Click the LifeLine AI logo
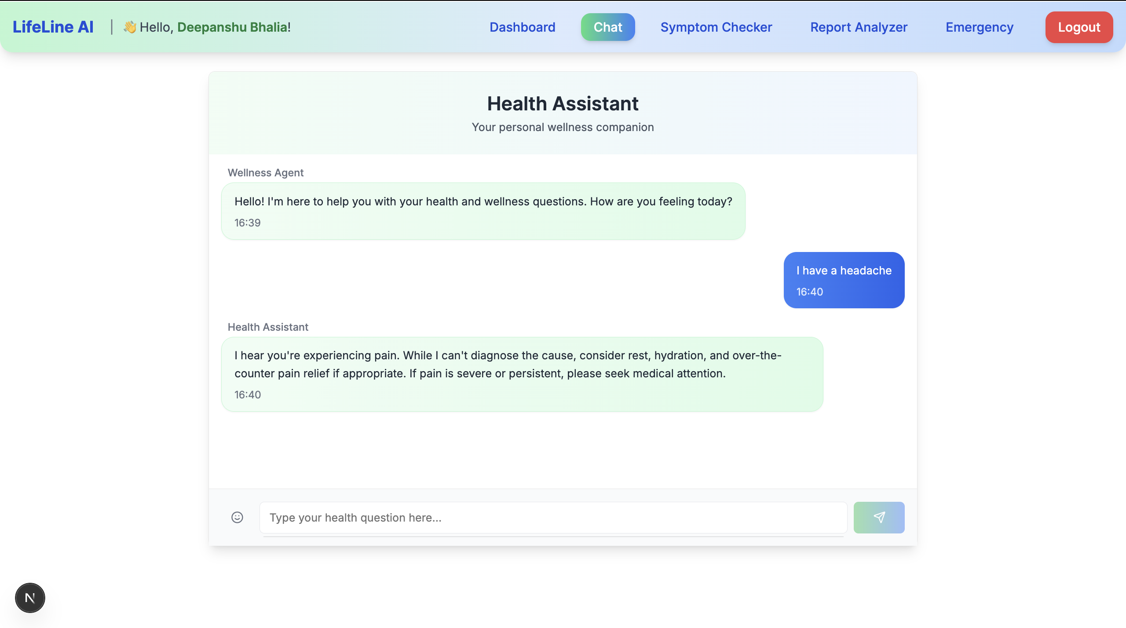The height and width of the screenshot is (628, 1126). pos(53,27)
